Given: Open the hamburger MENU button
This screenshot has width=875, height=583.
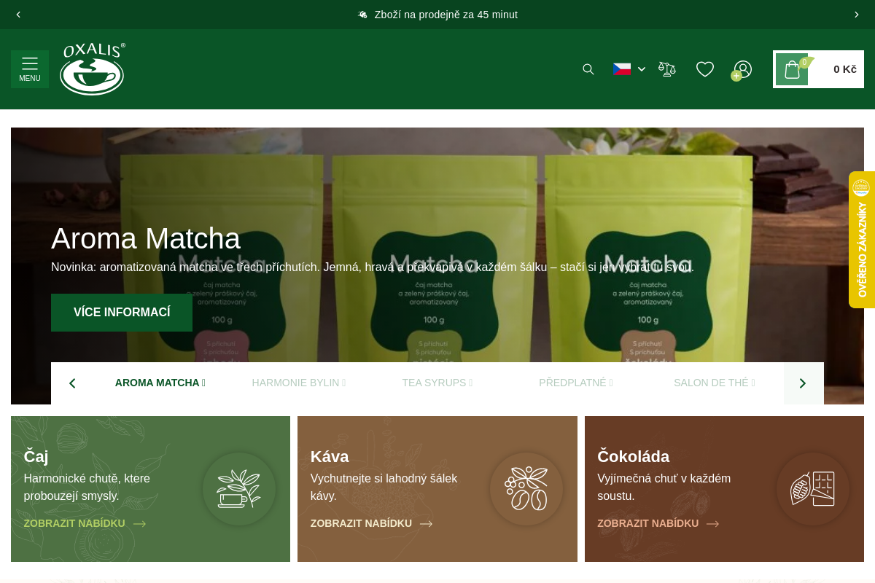Looking at the screenshot, I should point(30,69).
